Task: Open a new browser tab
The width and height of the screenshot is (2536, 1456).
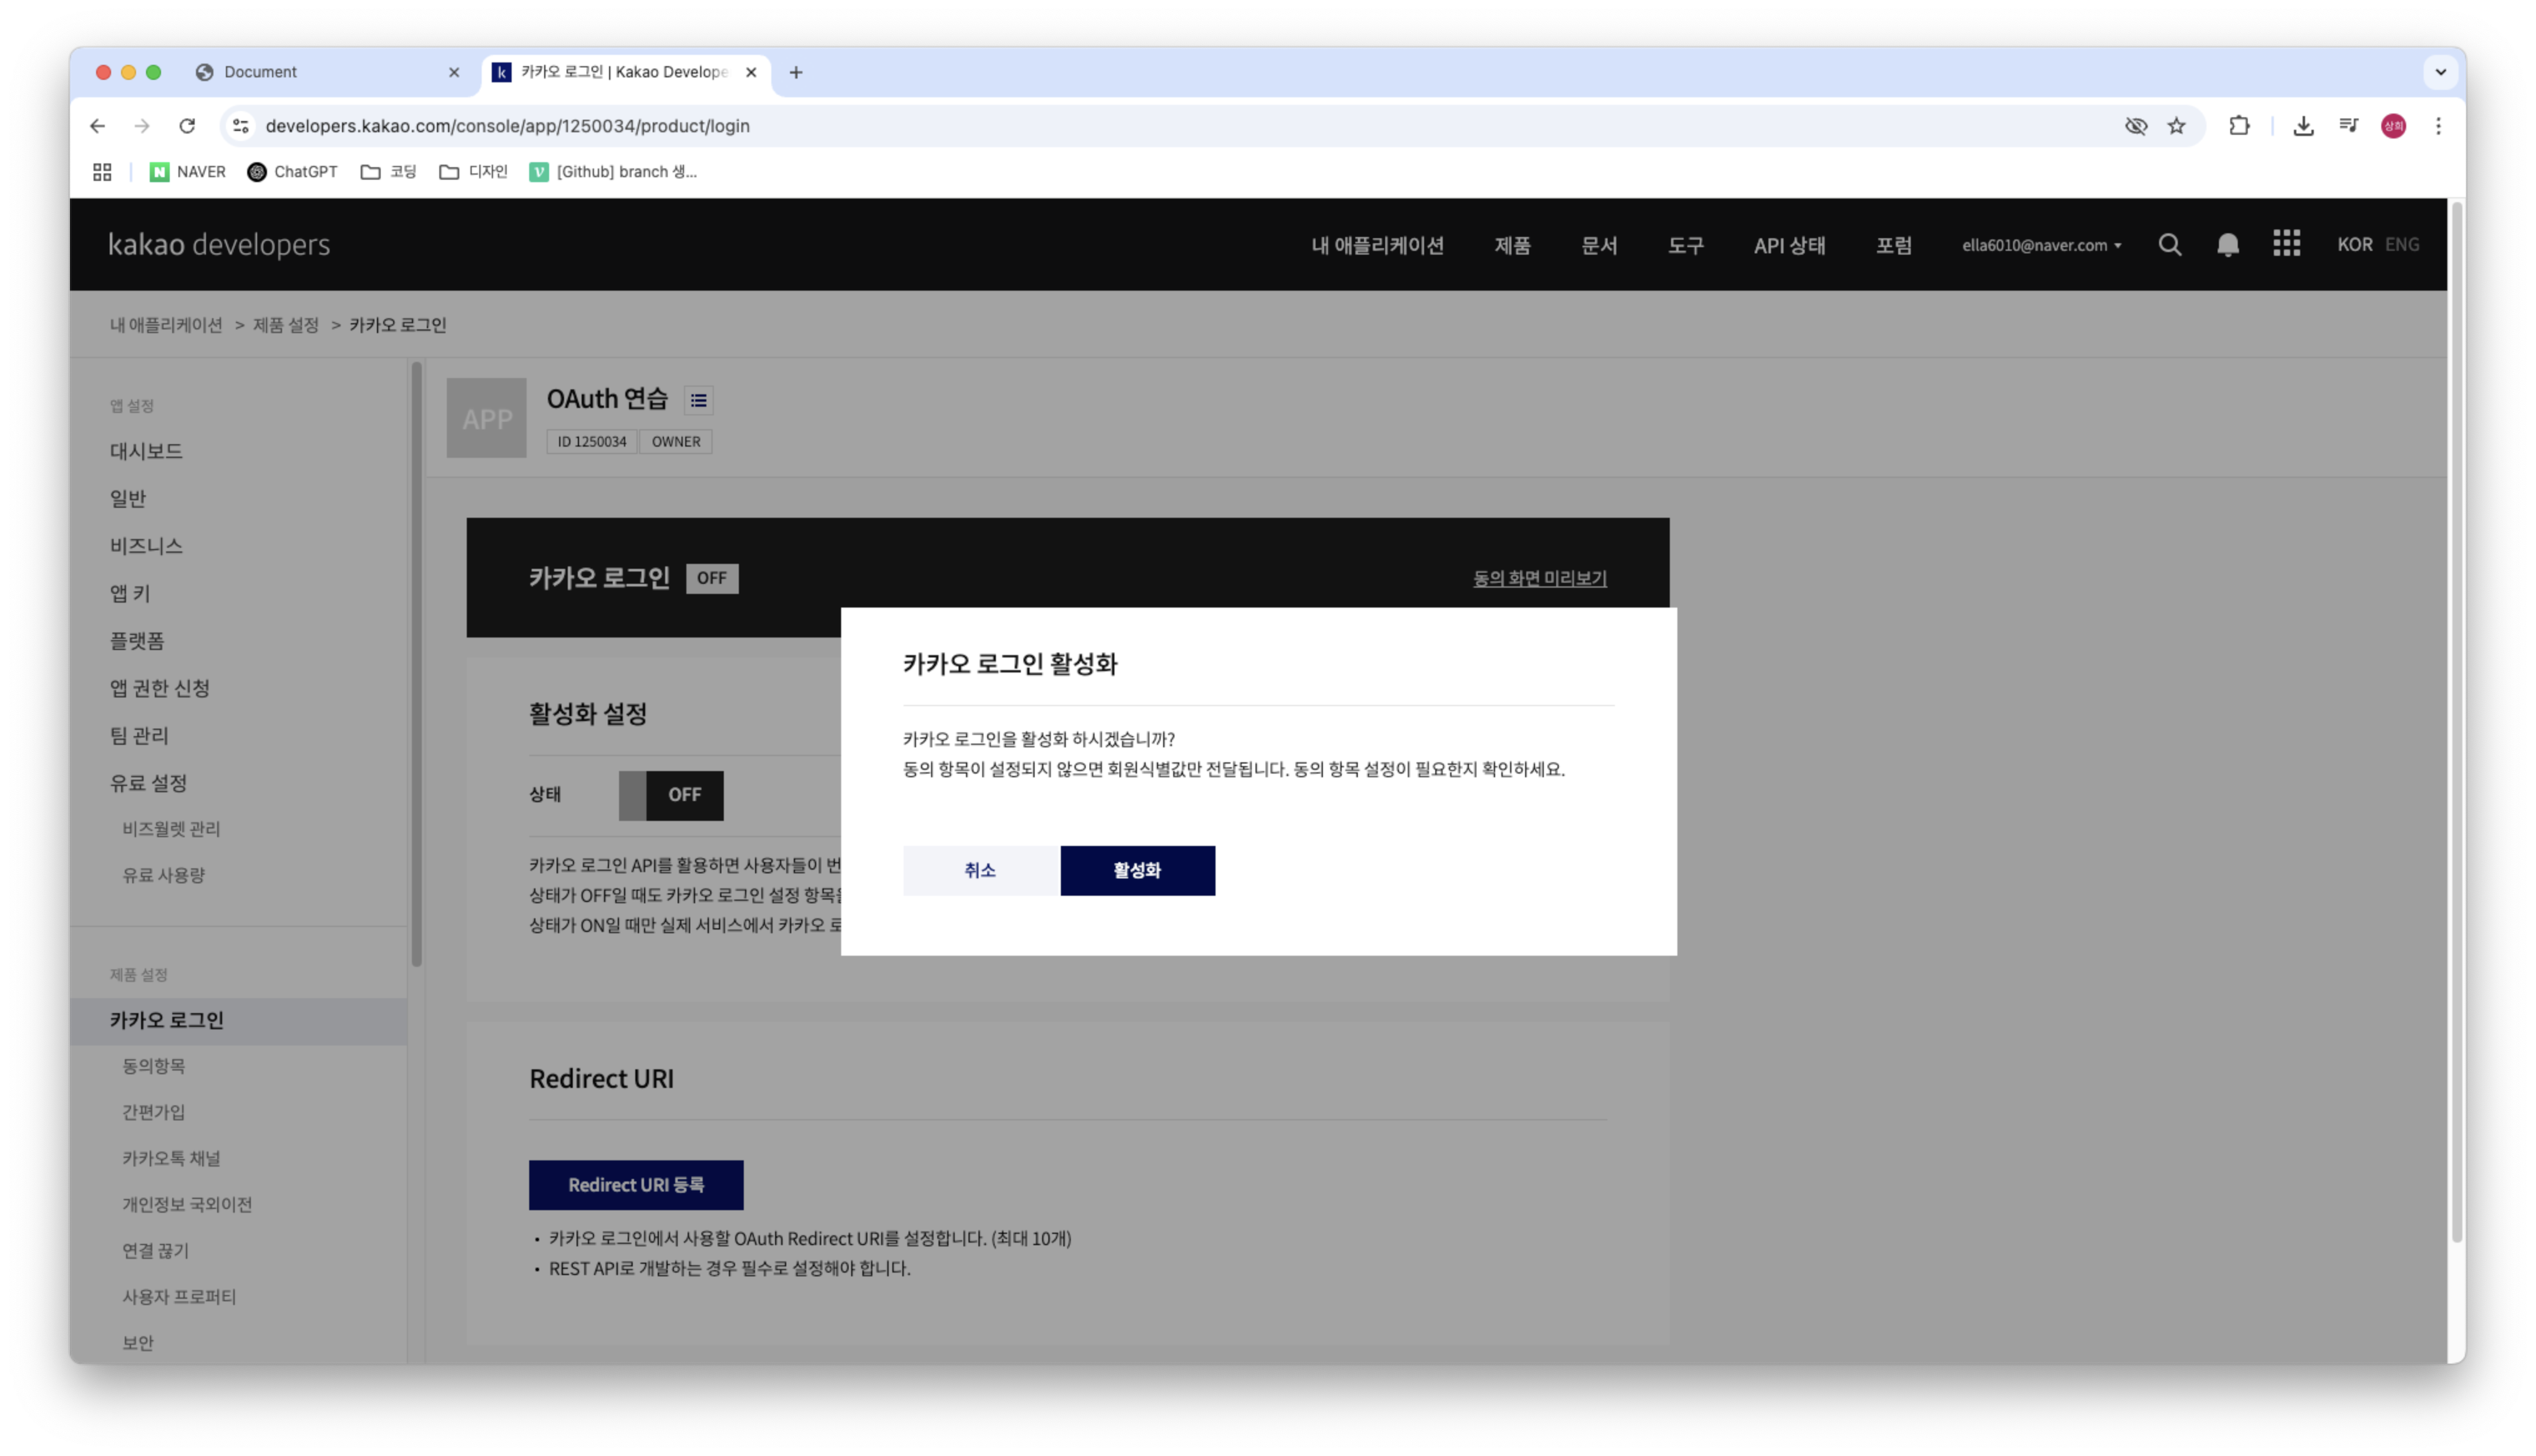Action: [796, 72]
